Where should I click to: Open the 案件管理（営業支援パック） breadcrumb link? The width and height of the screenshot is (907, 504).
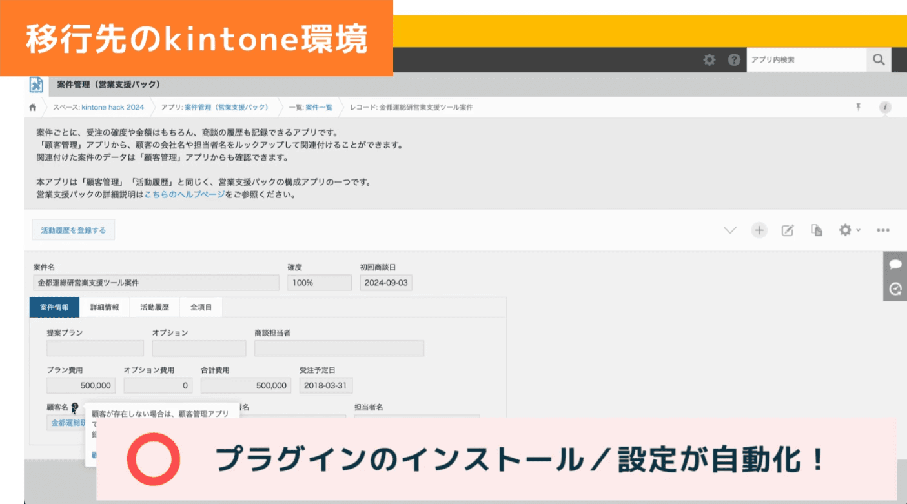tap(226, 107)
